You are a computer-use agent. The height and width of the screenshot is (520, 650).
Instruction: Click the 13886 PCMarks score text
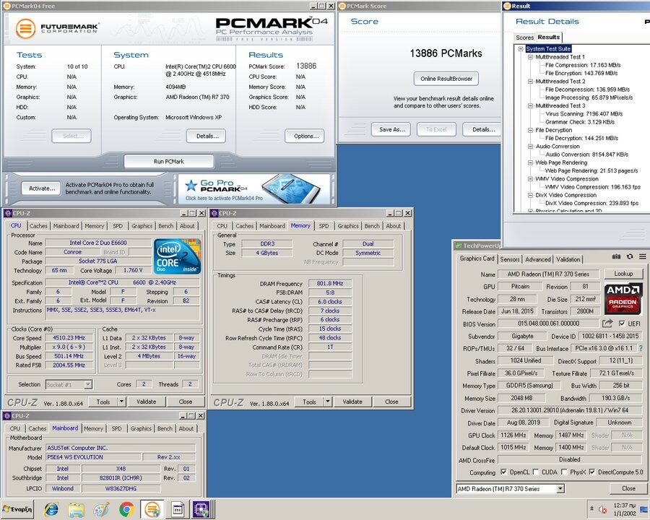(x=446, y=53)
